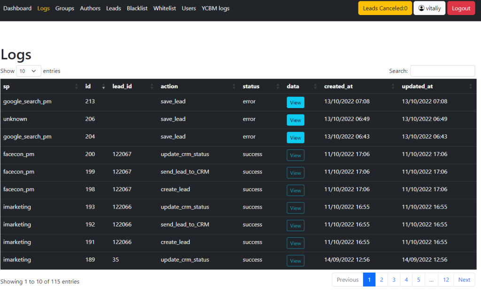Click Next in the pagination

coord(464,280)
